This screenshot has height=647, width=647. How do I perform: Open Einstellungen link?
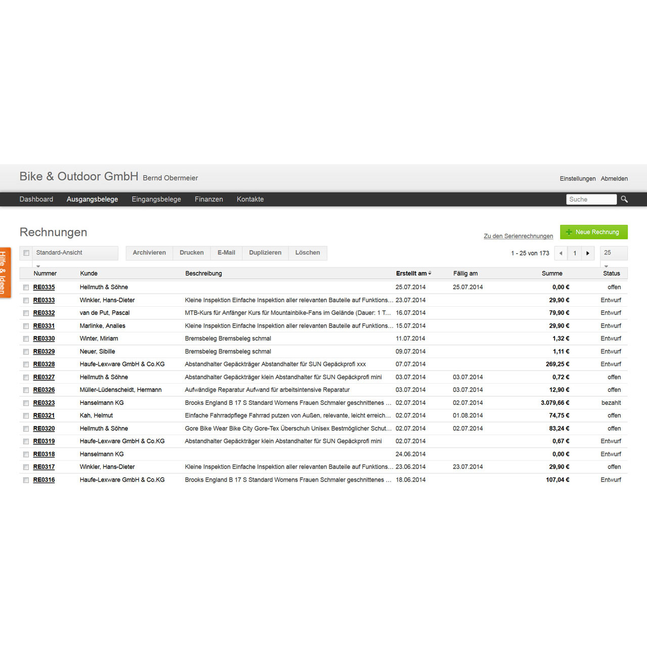pyautogui.click(x=578, y=179)
